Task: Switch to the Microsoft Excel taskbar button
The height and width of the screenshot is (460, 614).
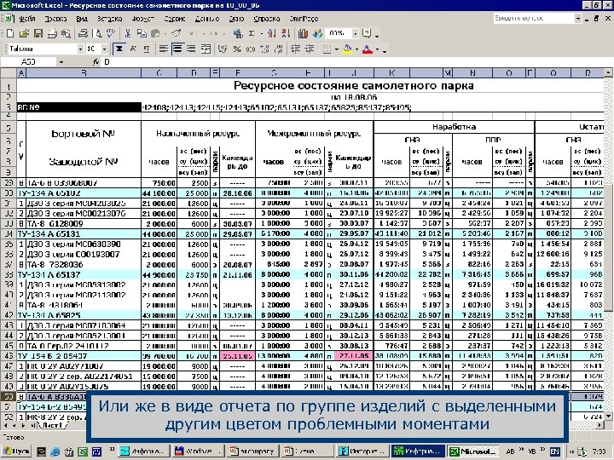Action: point(473,451)
